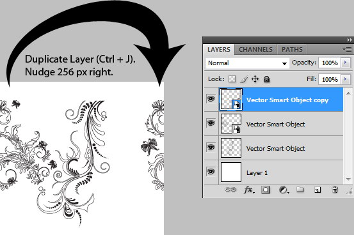The width and height of the screenshot is (354, 235).
Task: Select Vector Smart Object copy thumbnail
Action: [x=231, y=100]
